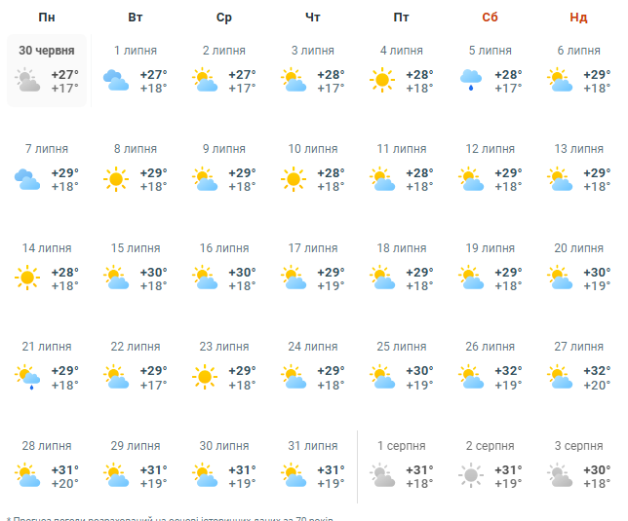Click the weather icon for 30 червня
This screenshot has width=628, height=521.
27,81
